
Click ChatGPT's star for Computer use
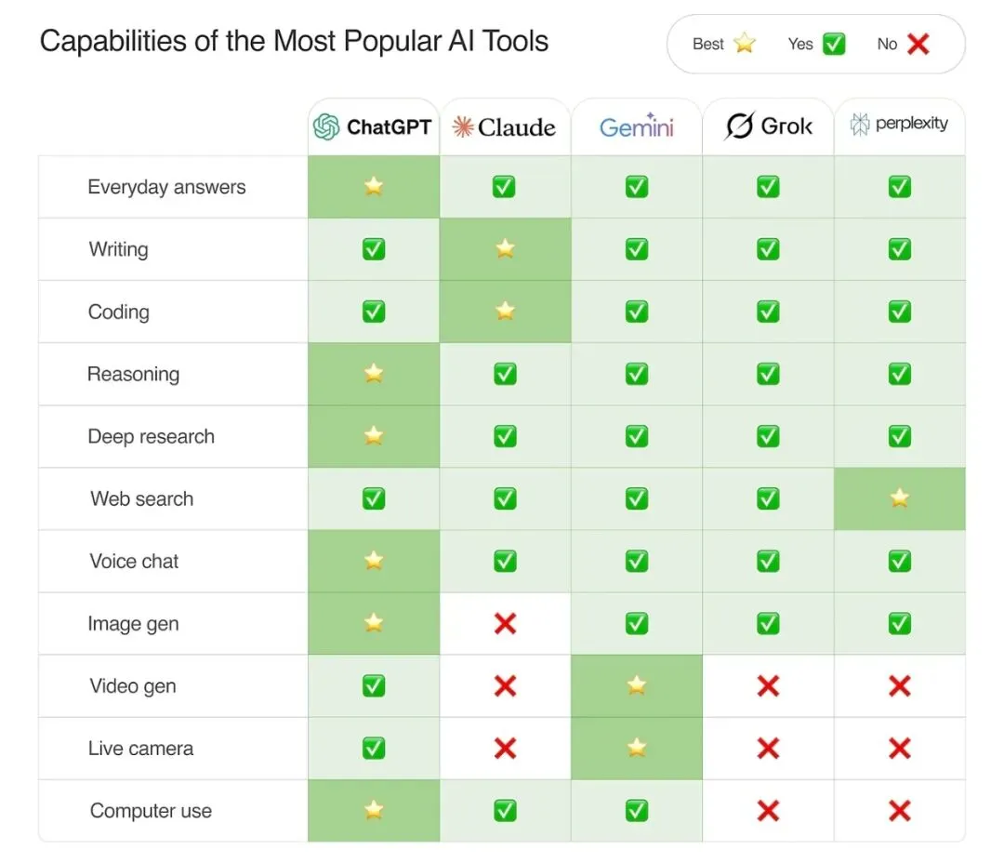pyautogui.click(x=374, y=811)
